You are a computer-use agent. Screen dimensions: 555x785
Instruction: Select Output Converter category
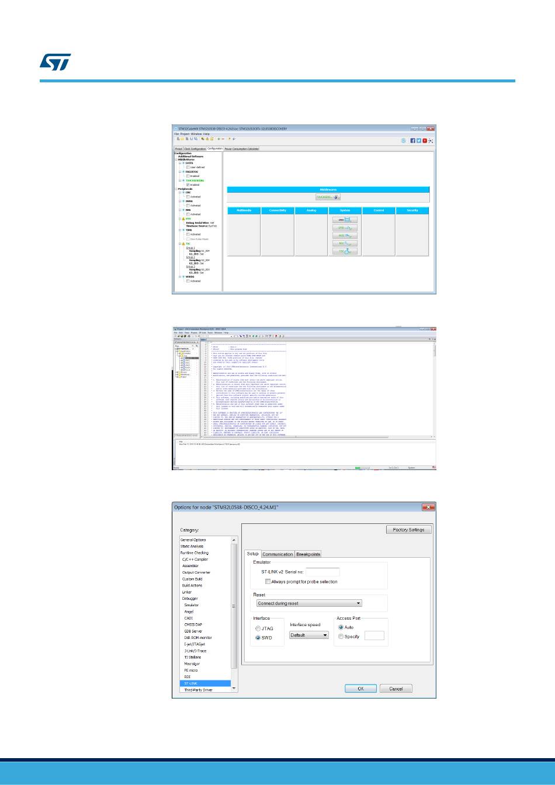pyautogui.click(x=196, y=572)
